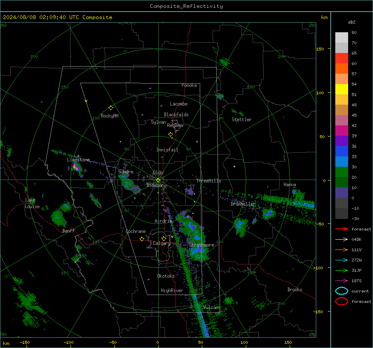Click yellow diamond marker below RedDeer

click(x=171, y=134)
